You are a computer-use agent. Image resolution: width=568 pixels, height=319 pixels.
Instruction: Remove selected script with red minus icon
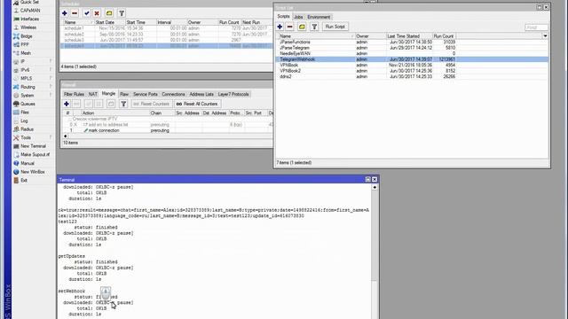click(x=290, y=27)
